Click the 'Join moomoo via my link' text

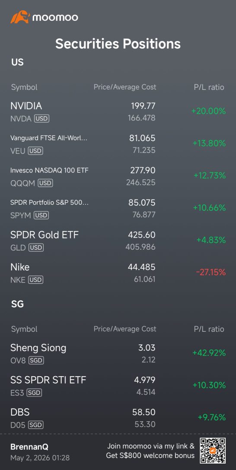click(151, 446)
